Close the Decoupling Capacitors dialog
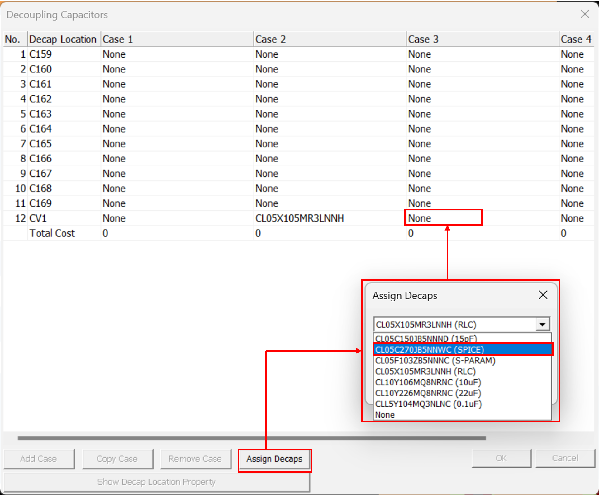The width and height of the screenshot is (599, 495). [585, 14]
